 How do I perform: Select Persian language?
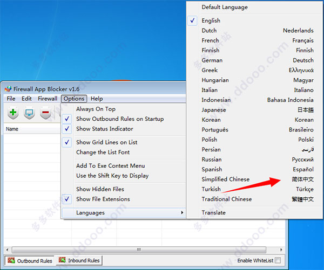click(x=254, y=149)
